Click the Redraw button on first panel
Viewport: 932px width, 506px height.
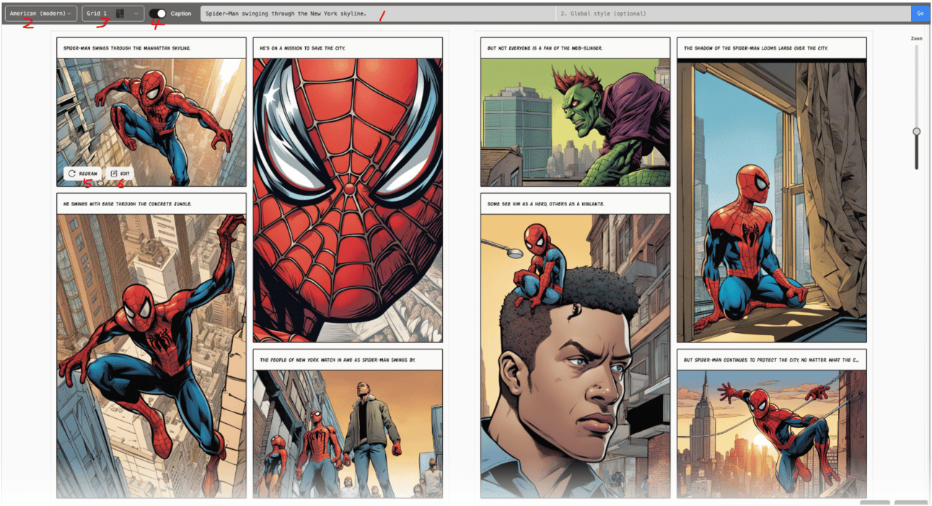click(82, 174)
